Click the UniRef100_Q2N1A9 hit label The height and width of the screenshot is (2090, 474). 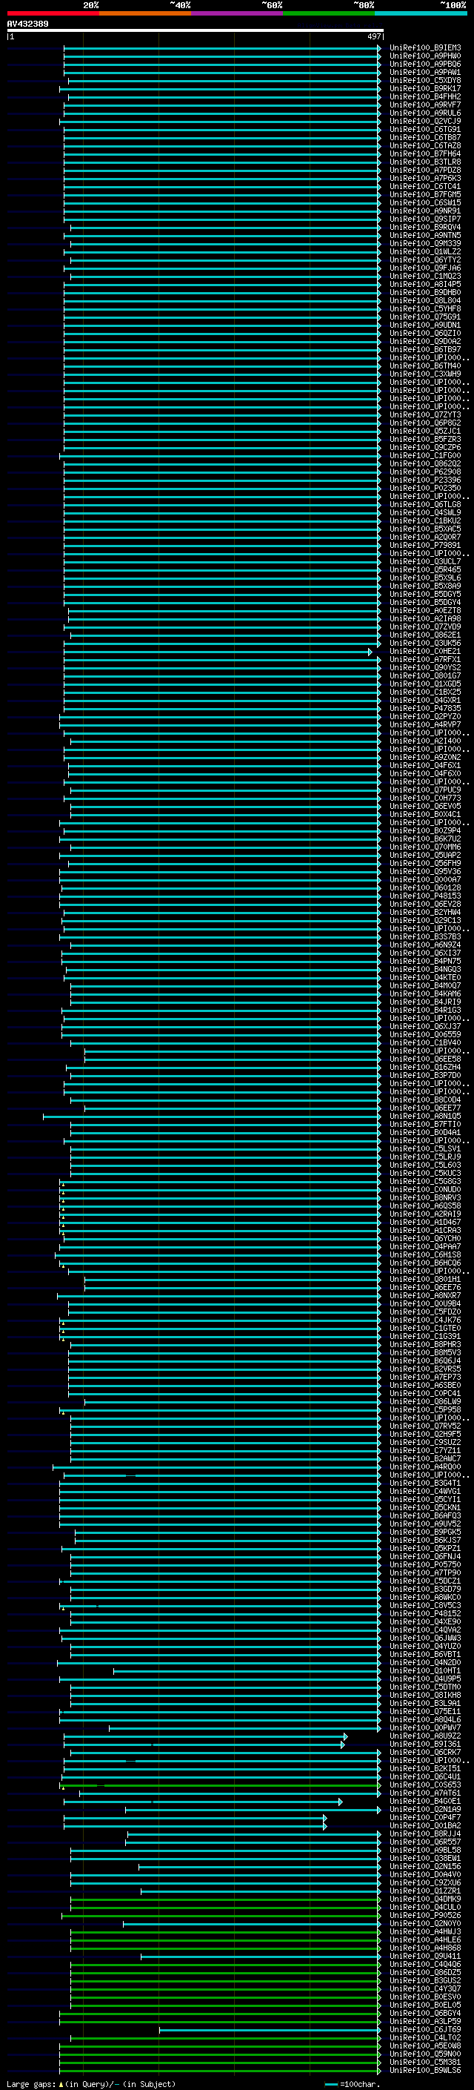point(424,1809)
